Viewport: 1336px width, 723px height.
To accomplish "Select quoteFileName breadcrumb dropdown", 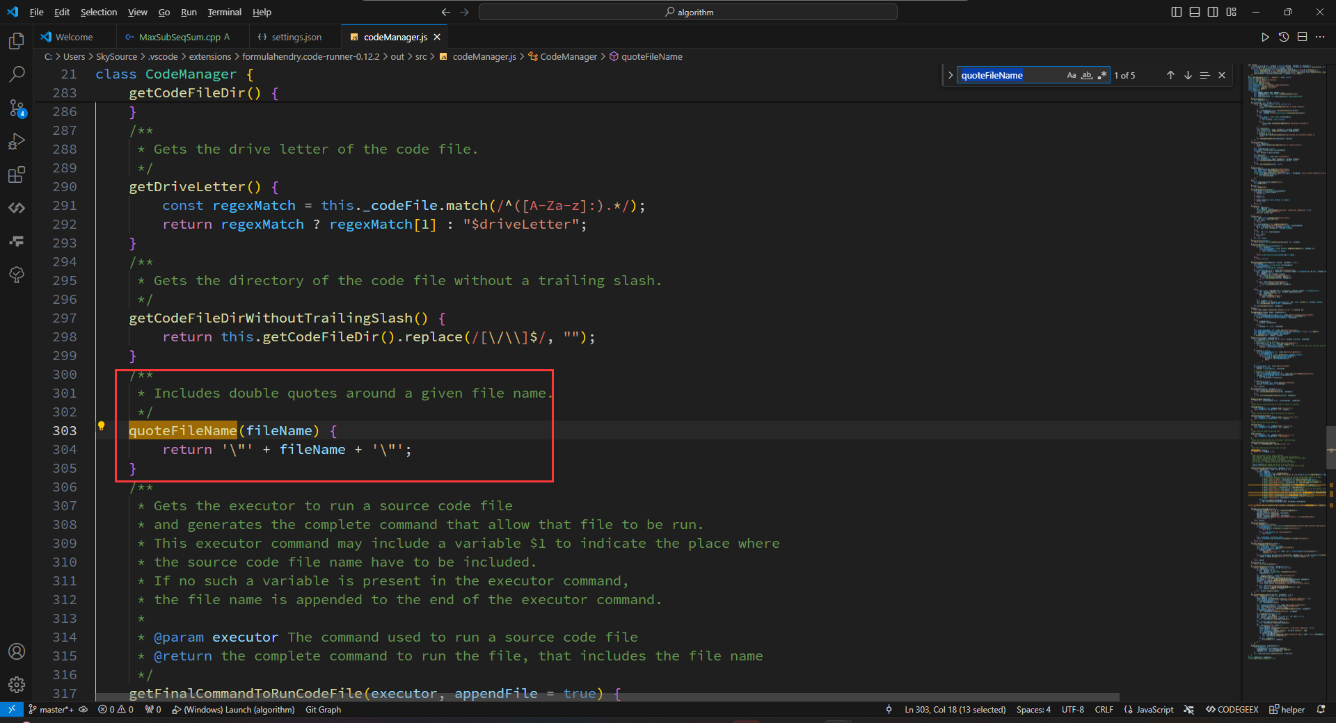I will coord(646,56).
